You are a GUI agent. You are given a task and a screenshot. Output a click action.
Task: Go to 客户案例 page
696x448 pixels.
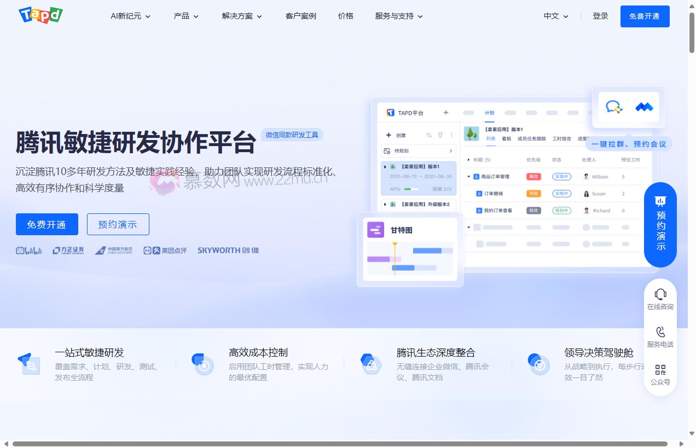pyautogui.click(x=301, y=16)
